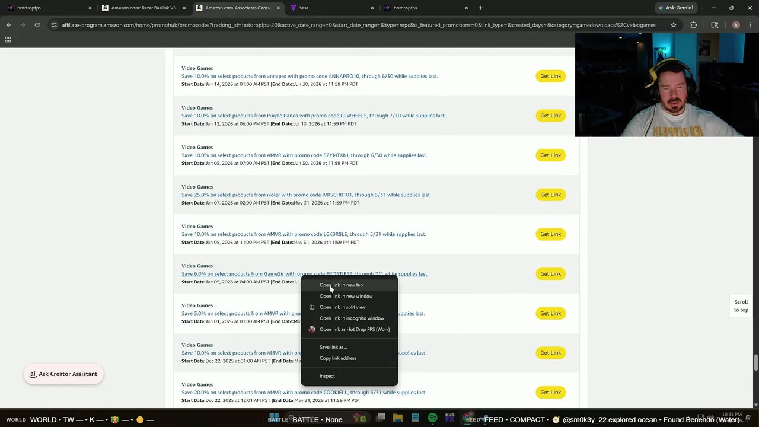Screen dimensions: 759x427
Task: Choose Inspect in context menu
Action: point(349,376)
